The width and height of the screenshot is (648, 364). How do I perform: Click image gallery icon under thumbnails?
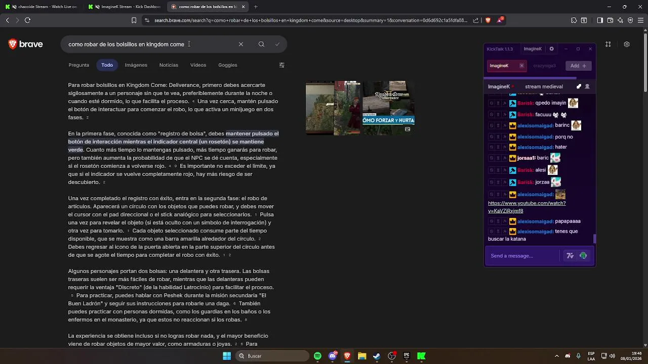(408, 129)
